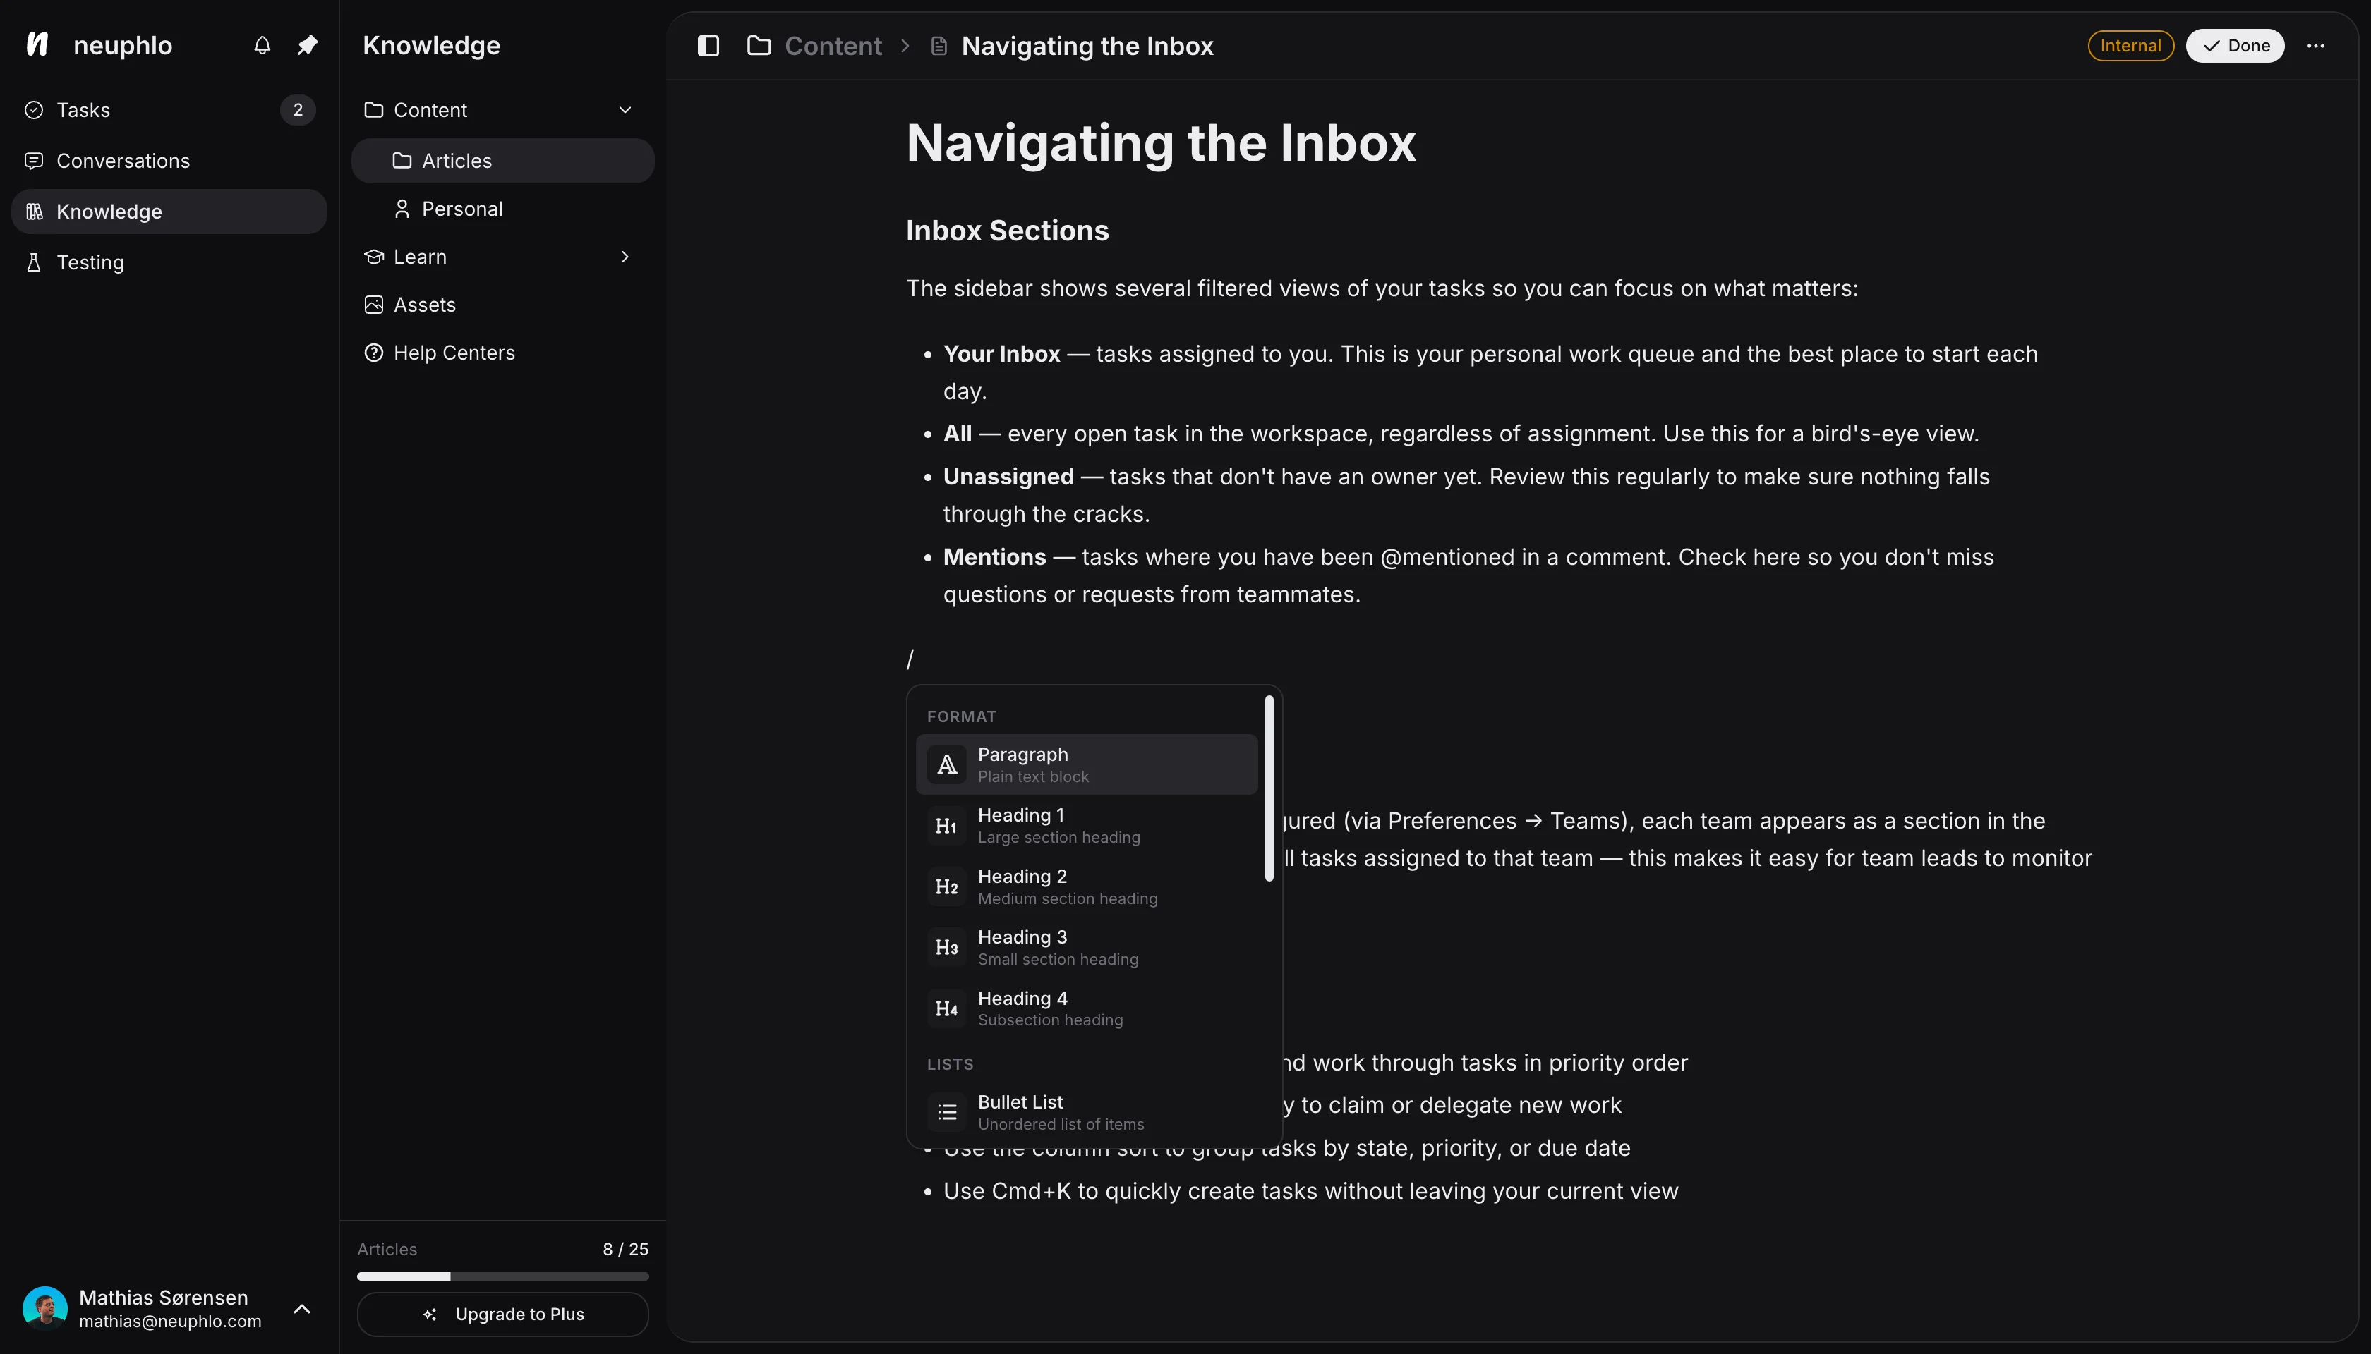2371x1354 pixels.
Task: Click the notifications bell icon
Action: pos(263,46)
